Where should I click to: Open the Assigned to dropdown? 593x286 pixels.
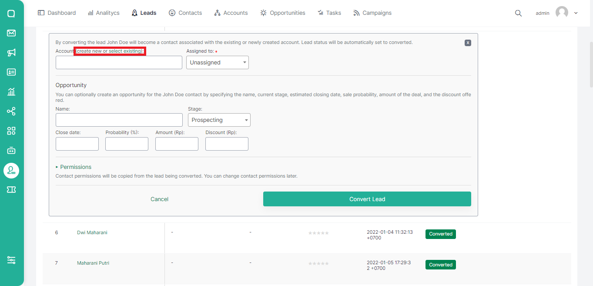pos(217,63)
